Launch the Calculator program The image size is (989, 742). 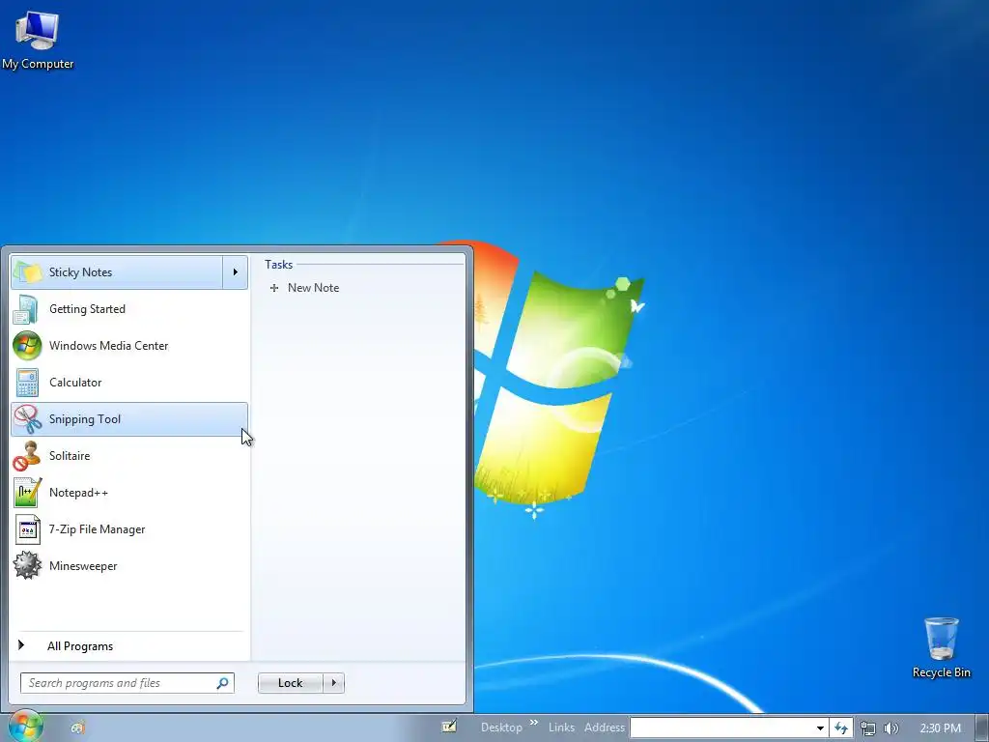coord(129,383)
